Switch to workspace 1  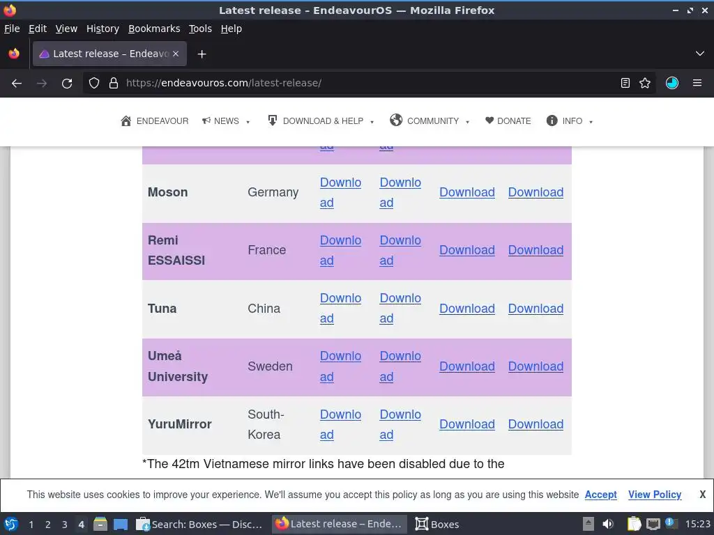(31, 525)
